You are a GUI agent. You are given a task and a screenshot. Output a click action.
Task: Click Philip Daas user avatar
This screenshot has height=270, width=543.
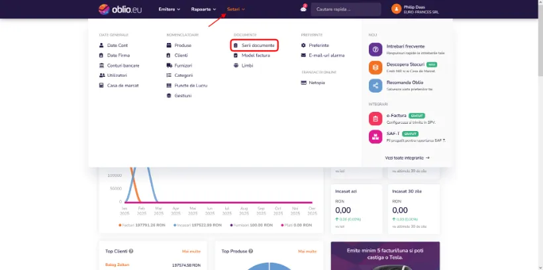[x=396, y=9]
